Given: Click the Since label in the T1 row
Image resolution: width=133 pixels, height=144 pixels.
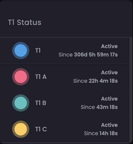Looking at the screenshot, I should (66, 55).
